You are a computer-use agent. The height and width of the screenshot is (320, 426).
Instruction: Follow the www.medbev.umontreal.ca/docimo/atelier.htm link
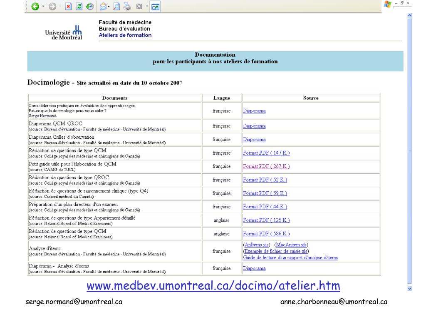click(x=213, y=286)
